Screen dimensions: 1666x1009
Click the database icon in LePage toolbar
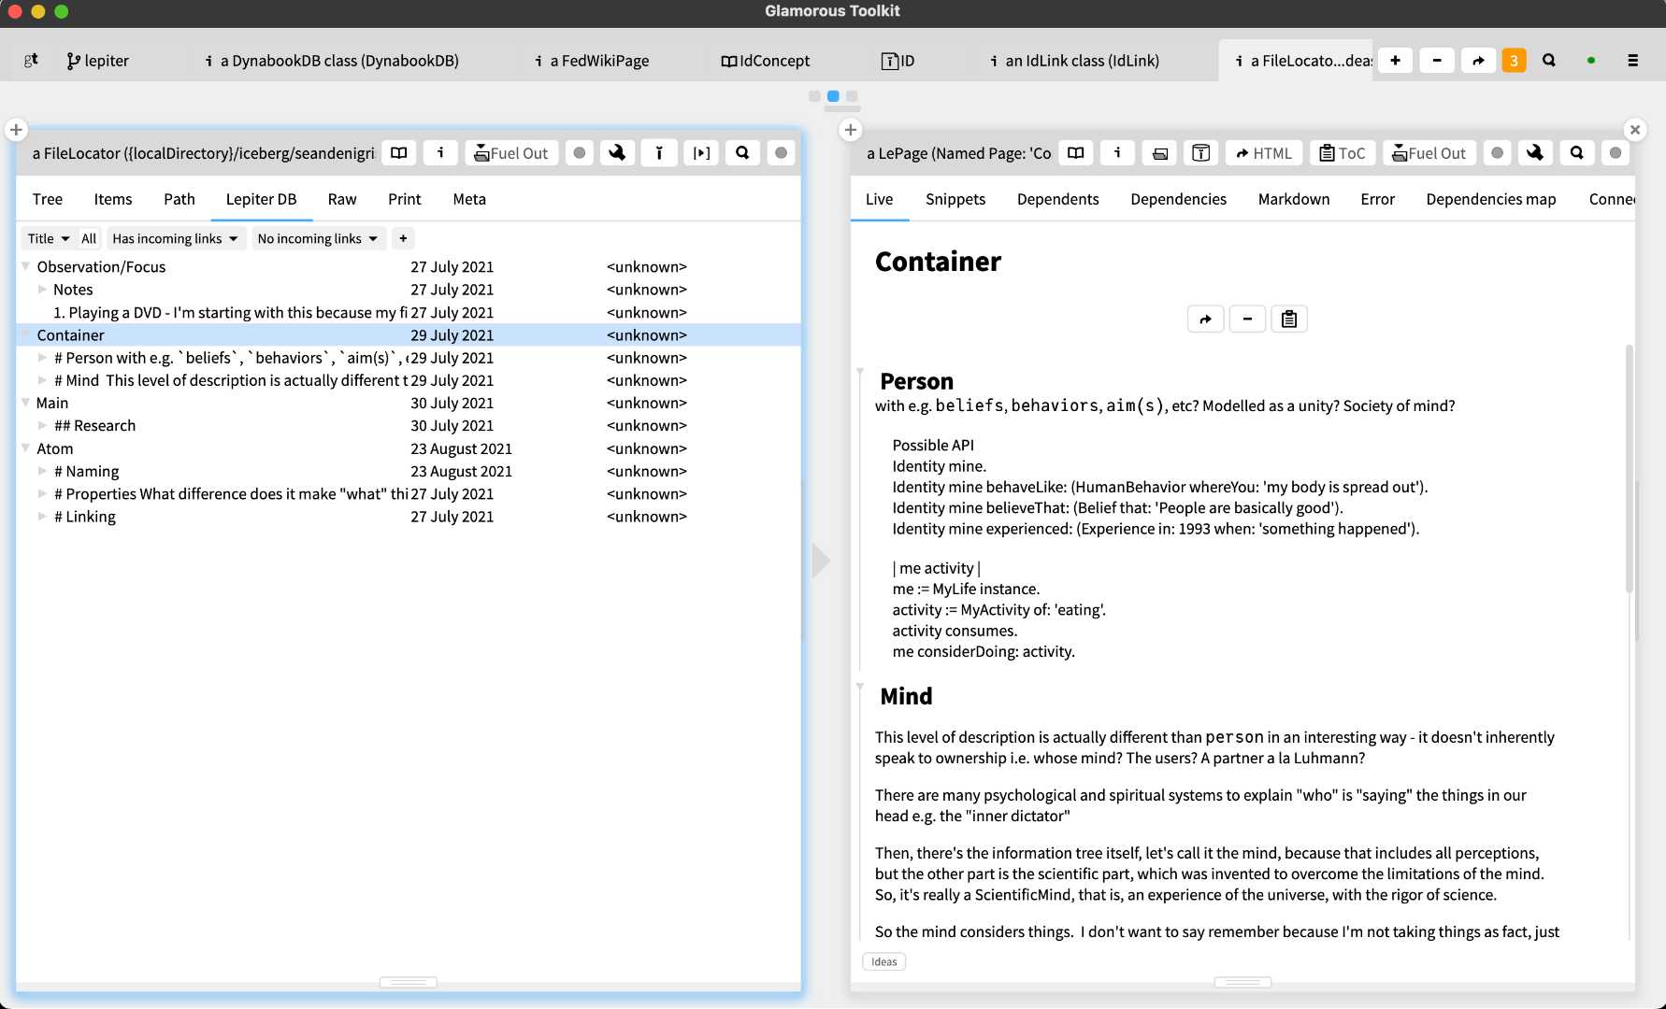click(1201, 153)
